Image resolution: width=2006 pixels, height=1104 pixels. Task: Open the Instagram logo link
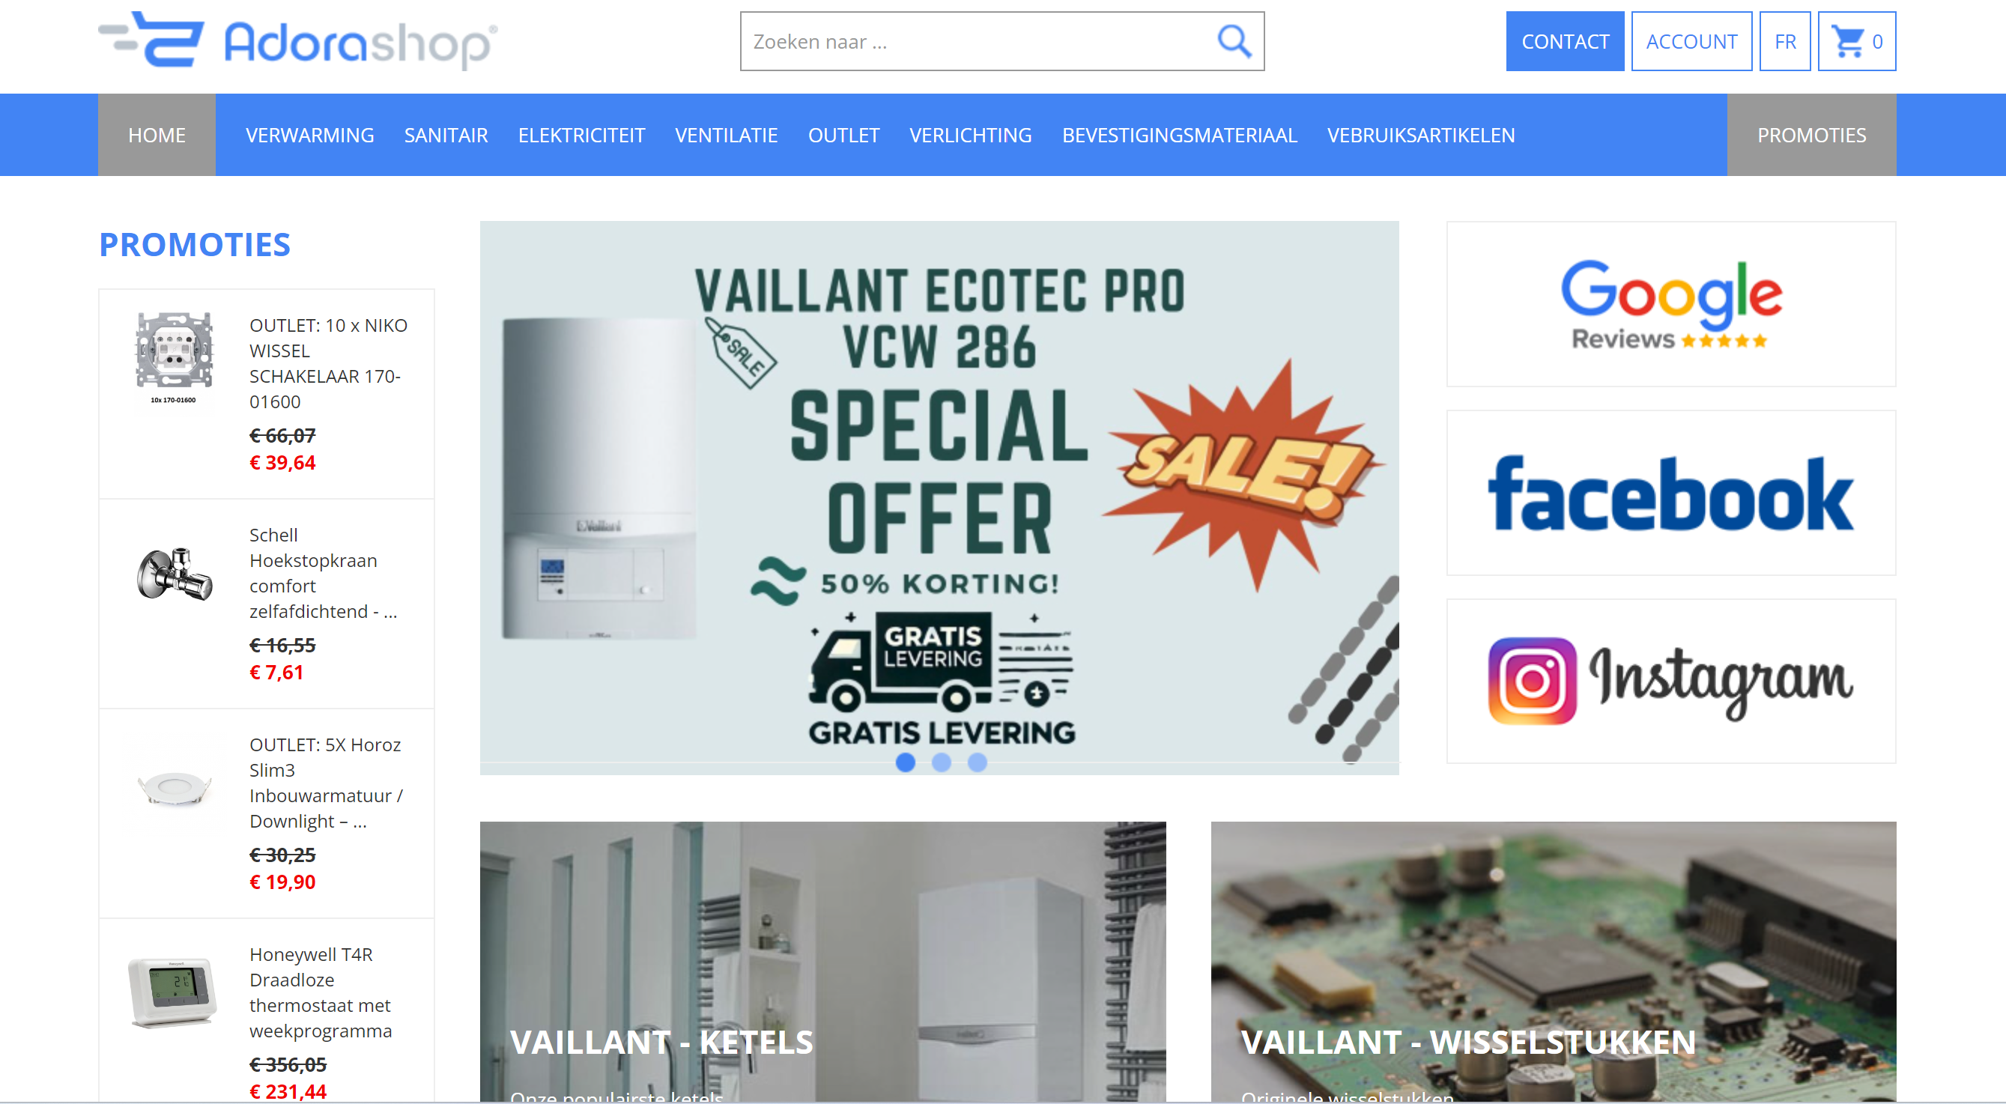(x=1670, y=682)
